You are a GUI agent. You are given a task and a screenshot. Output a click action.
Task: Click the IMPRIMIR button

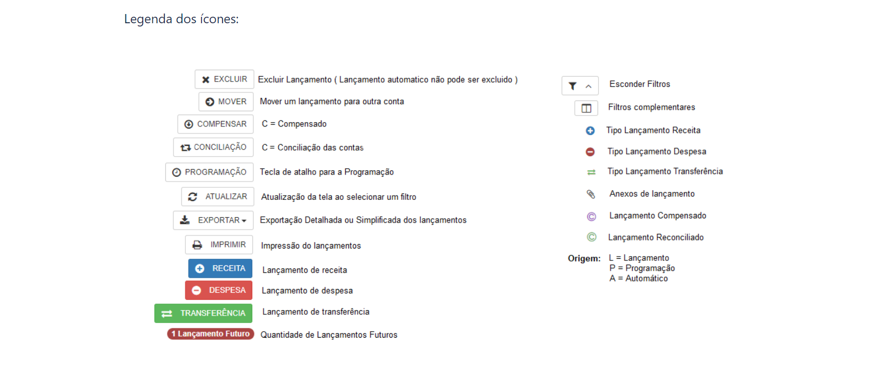(219, 245)
